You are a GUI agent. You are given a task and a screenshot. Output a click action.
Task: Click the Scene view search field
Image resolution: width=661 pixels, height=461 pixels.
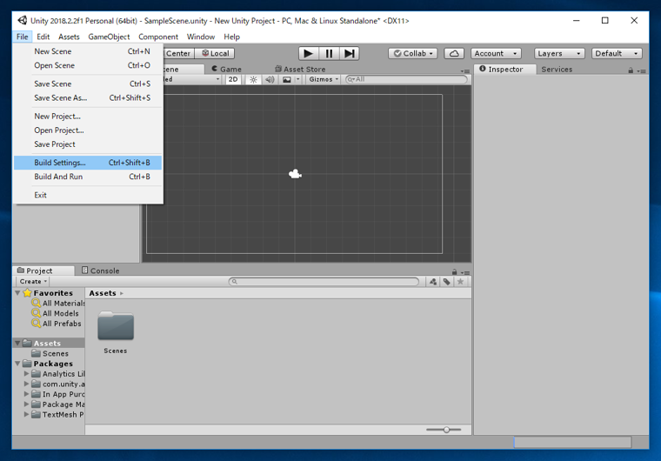point(406,79)
